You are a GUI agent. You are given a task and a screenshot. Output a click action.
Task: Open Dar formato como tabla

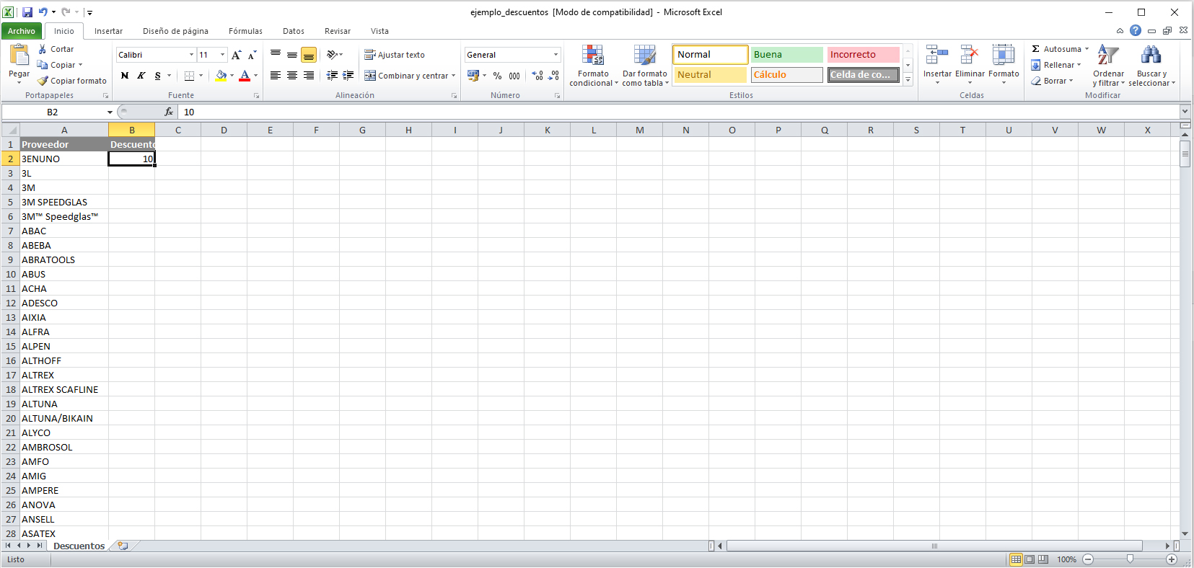645,66
